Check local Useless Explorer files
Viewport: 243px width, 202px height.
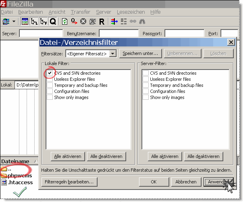(x=50, y=79)
